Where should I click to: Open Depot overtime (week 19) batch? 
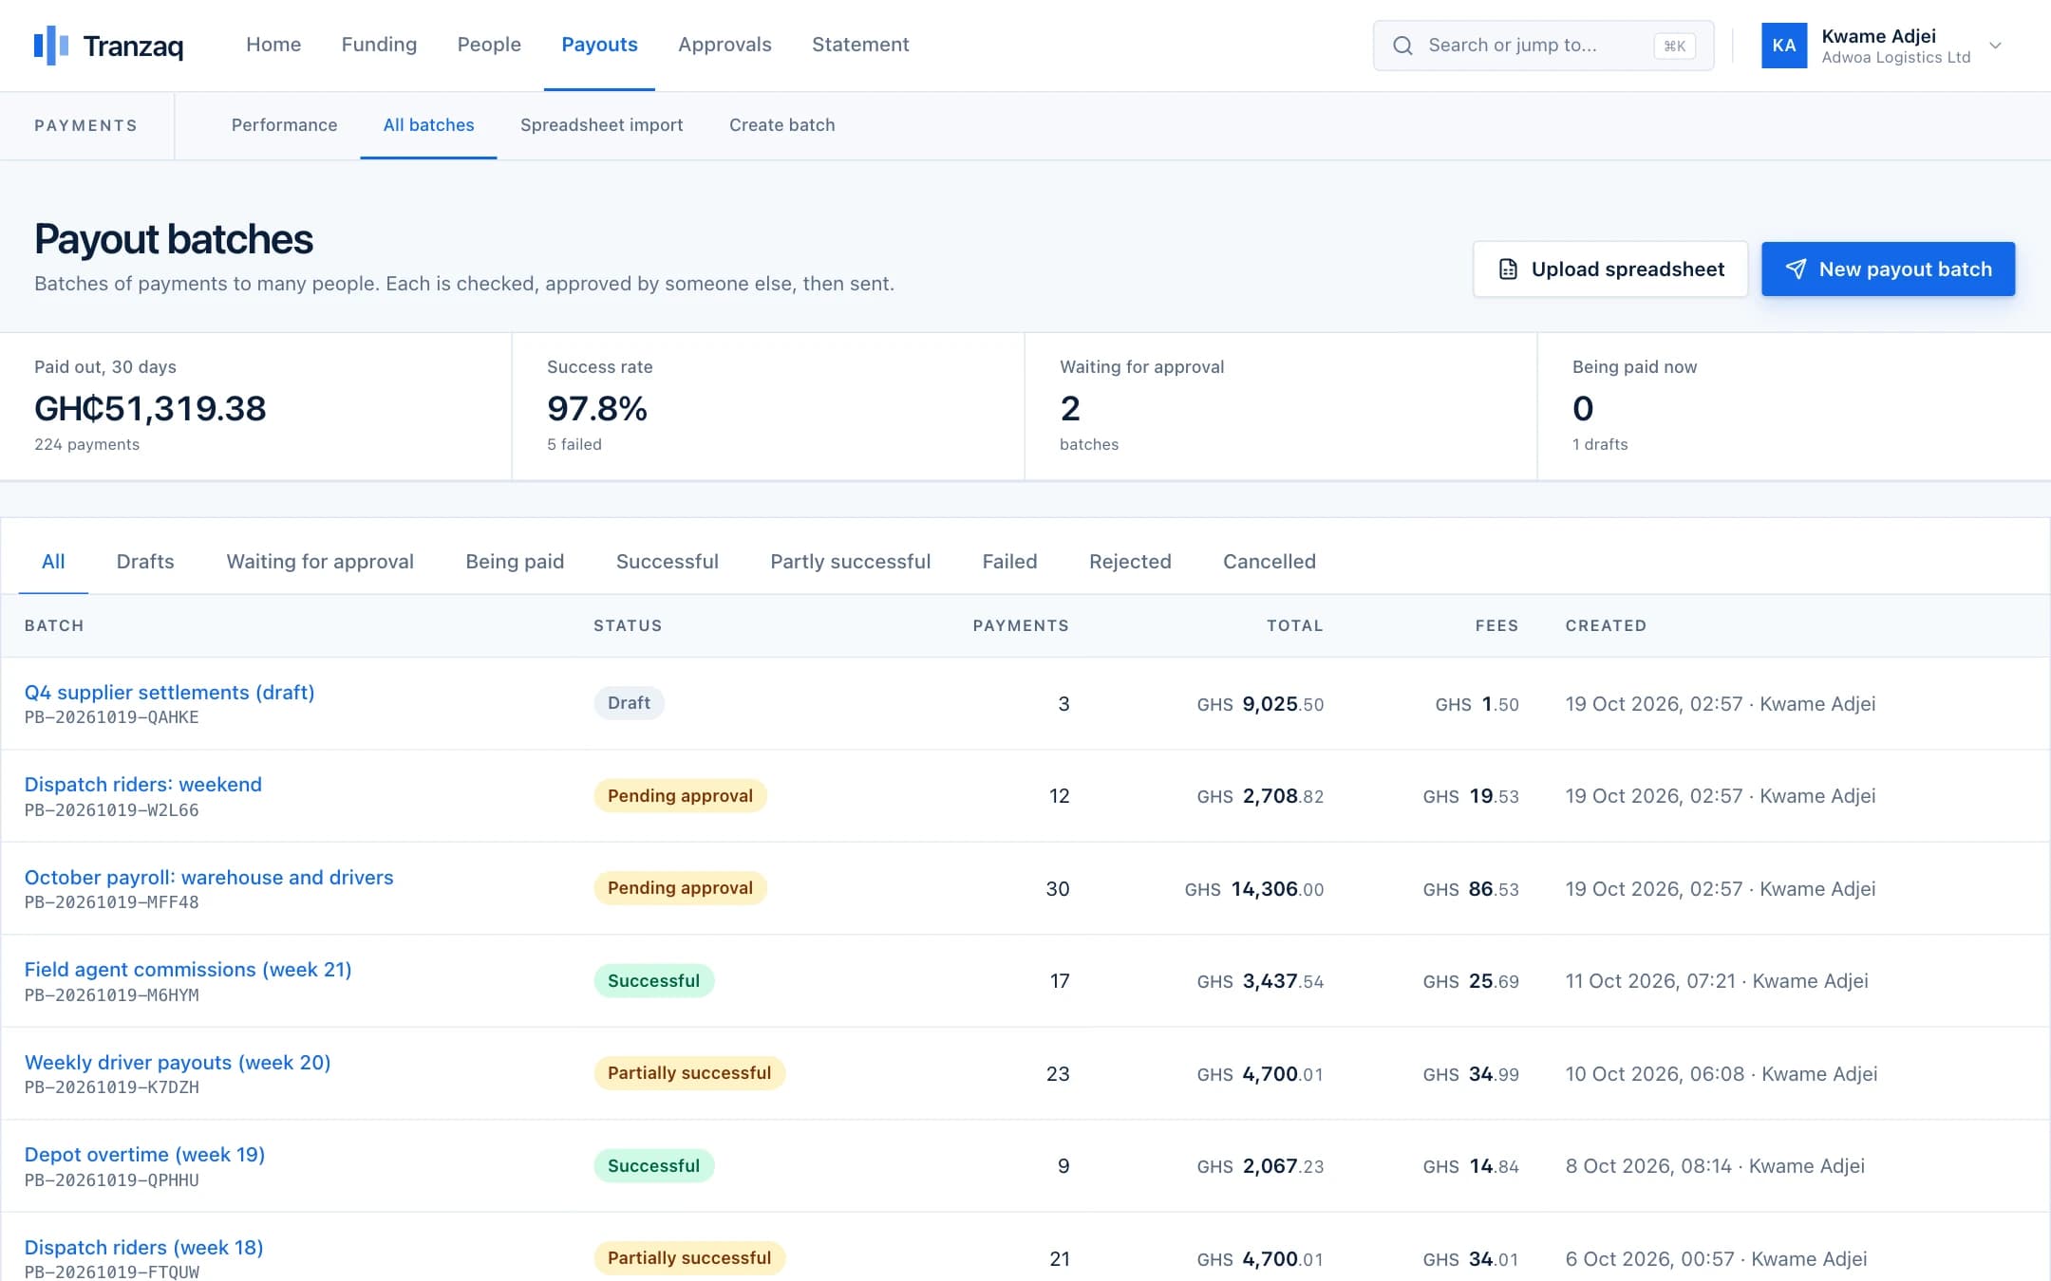144,1155
